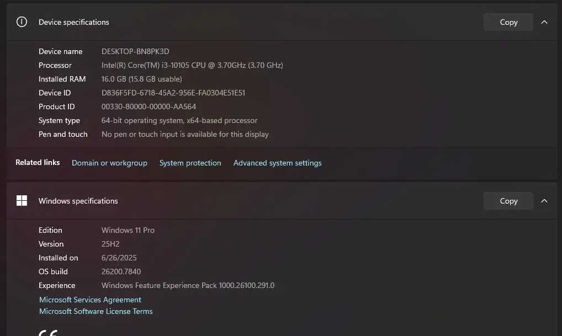Click the Related links label
The width and height of the screenshot is (562, 336).
coord(38,163)
